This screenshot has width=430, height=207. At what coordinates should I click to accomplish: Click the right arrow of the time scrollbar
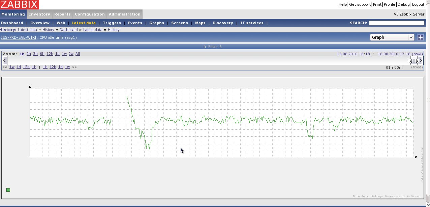421,61
